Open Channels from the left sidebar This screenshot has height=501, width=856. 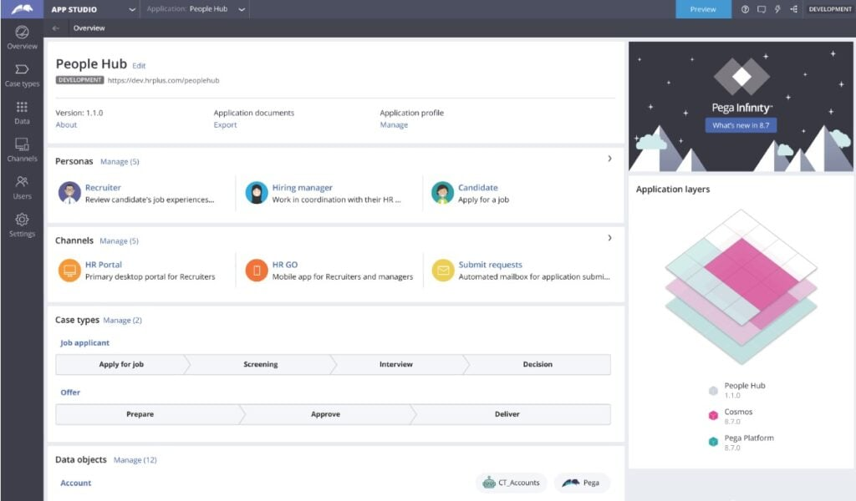pyautogui.click(x=22, y=149)
